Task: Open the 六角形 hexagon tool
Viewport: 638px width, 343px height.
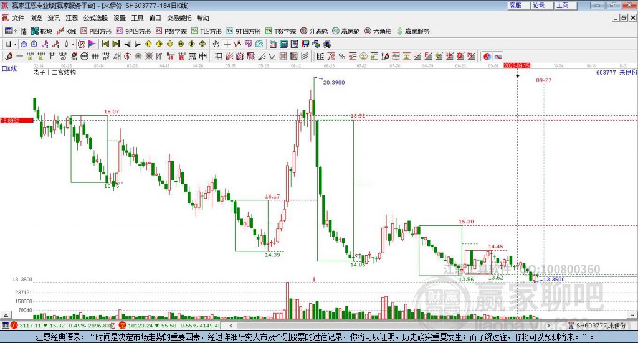Action: [378, 31]
